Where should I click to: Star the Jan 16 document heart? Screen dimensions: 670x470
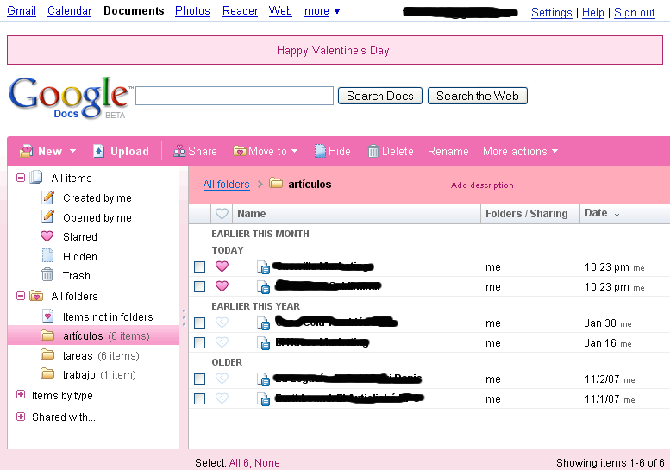(222, 342)
